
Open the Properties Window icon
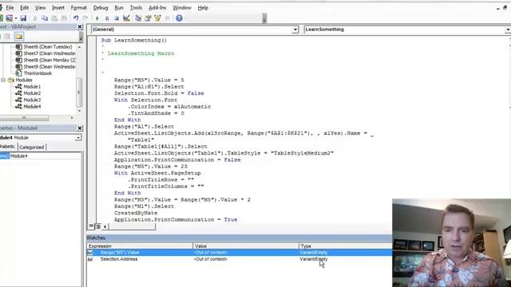click(148, 18)
